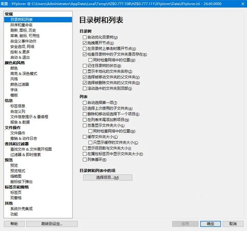Open 系统外壳集成 settings page
247x231 pixels.
(21, 209)
